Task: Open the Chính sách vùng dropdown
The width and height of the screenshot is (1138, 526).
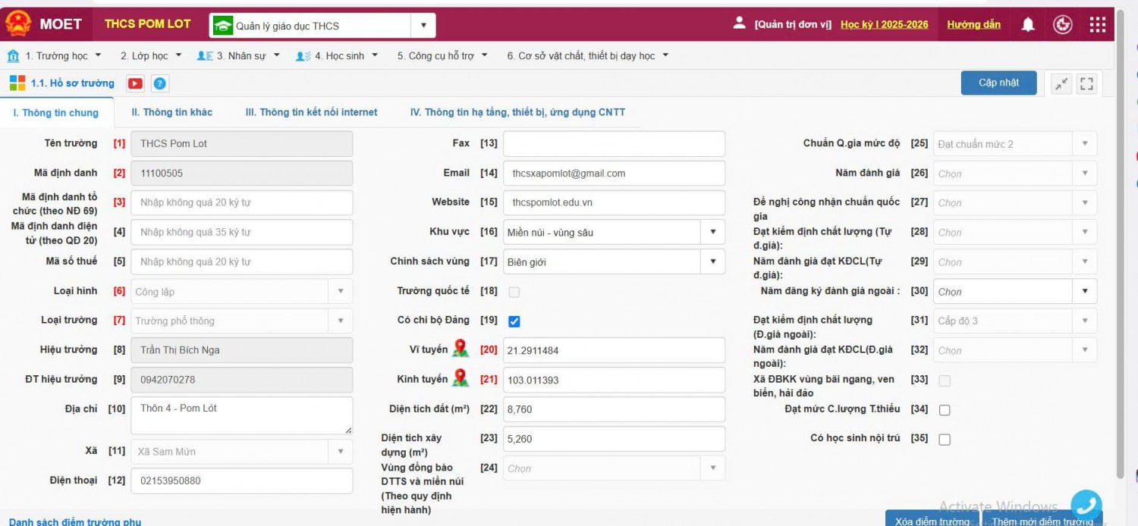Action: pyautogui.click(x=712, y=261)
